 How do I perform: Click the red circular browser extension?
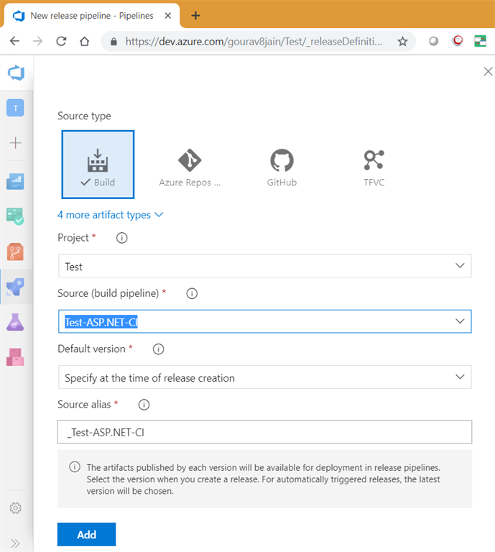click(457, 41)
